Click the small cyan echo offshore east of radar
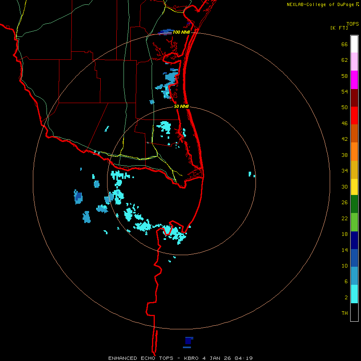Image resolution: width=361 pixels, height=361 pixels. pyautogui.click(x=250, y=174)
